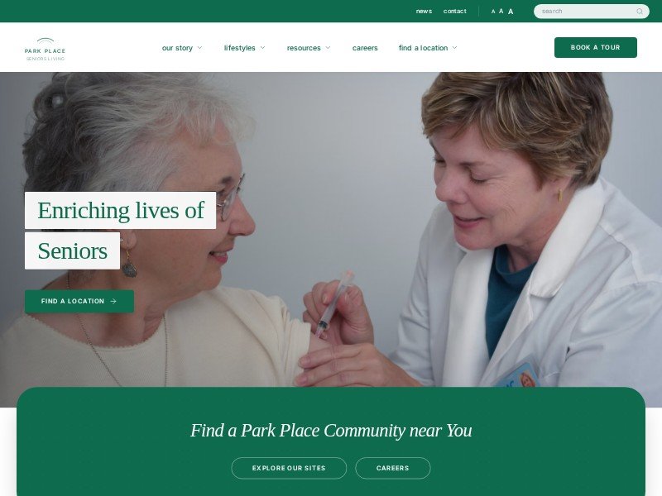Open the our story menu
The width and height of the screenshot is (662, 496).
[x=177, y=48]
